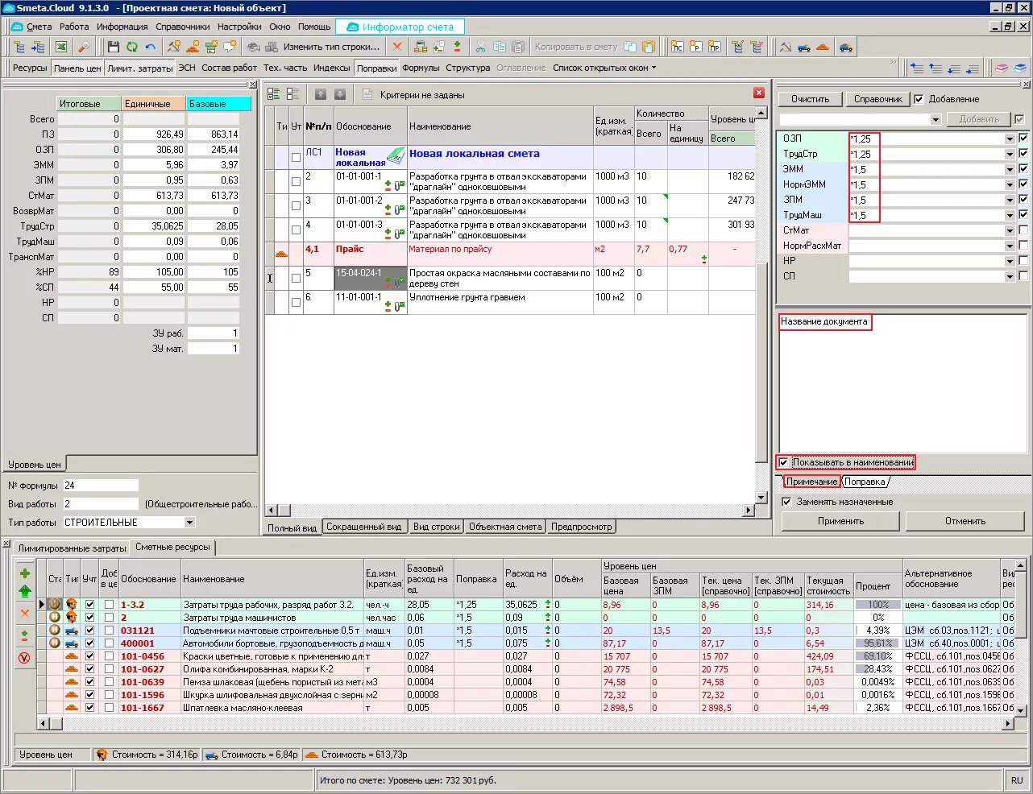Click the Информатор счета cloud icon
The width and height of the screenshot is (1033, 794).
click(352, 27)
